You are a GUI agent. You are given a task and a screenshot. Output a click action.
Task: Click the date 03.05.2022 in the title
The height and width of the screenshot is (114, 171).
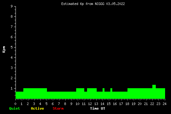[115, 4]
